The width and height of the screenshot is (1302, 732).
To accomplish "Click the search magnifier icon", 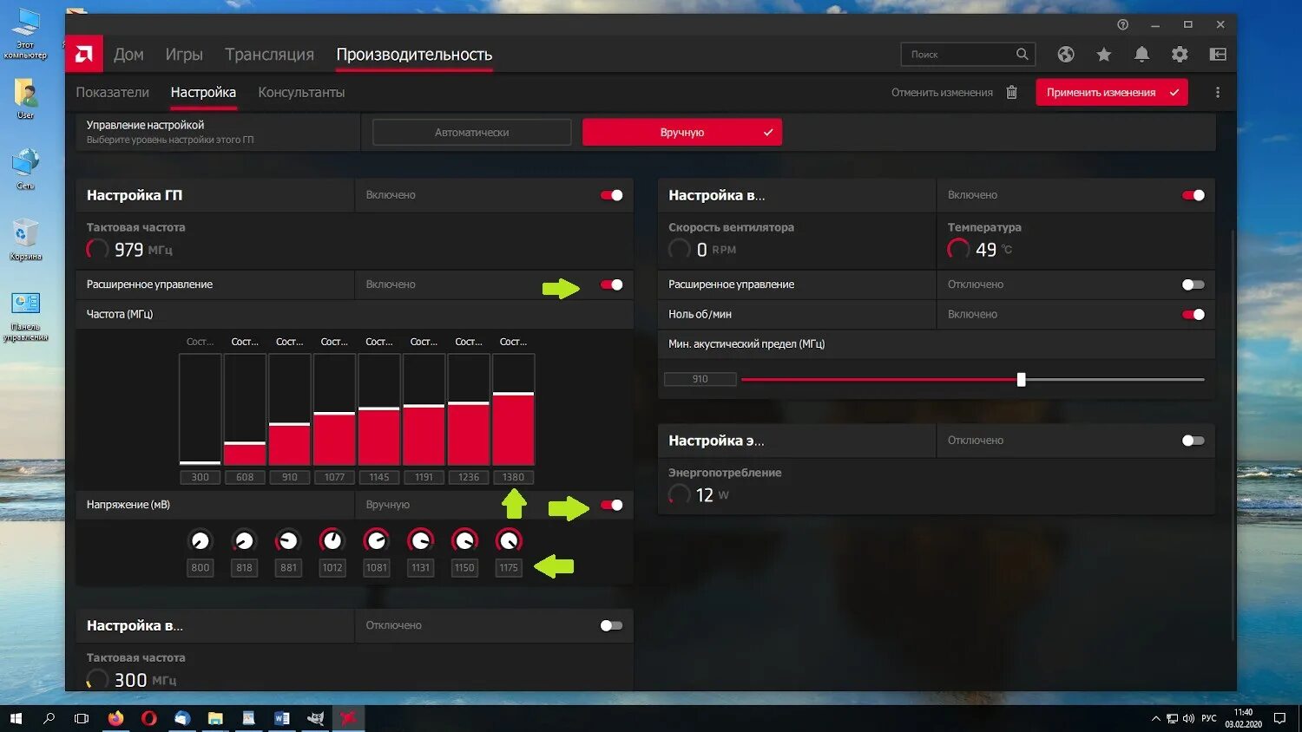I will coord(1023,54).
